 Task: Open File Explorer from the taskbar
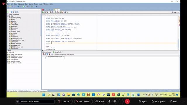click(68, 95)
